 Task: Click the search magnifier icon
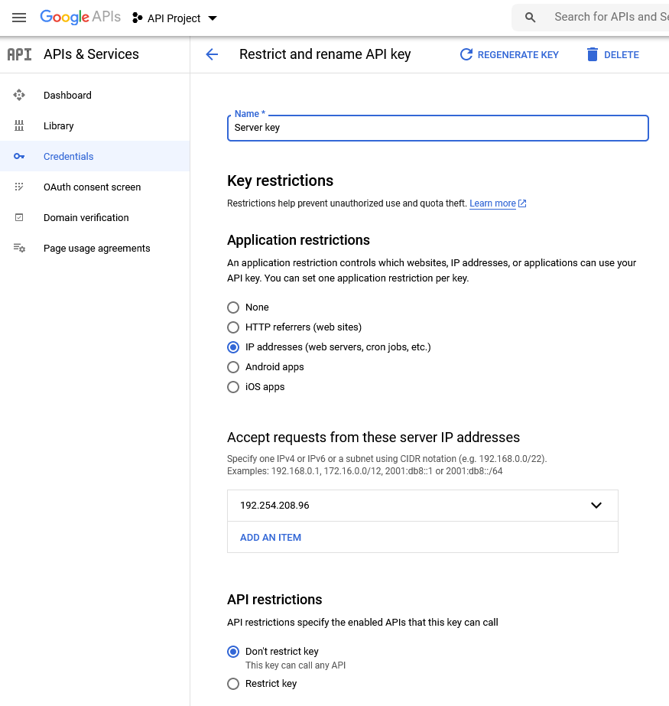[x=531, y=18]
